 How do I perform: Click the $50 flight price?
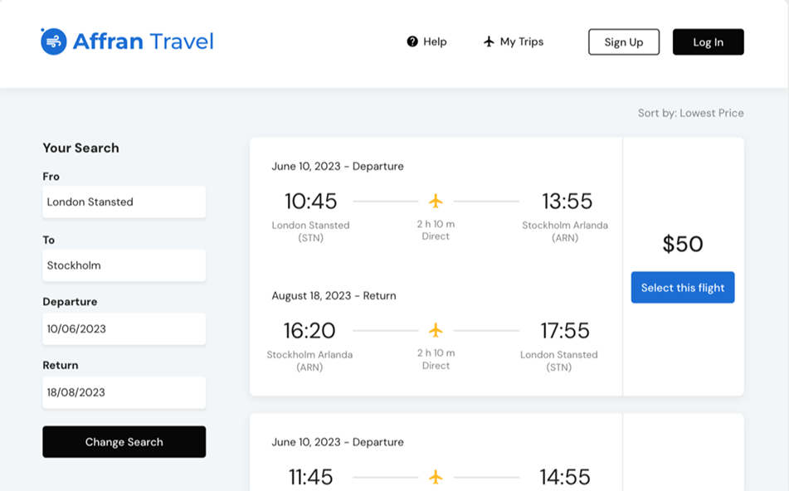pyautogui.click(x=682, y=244)
